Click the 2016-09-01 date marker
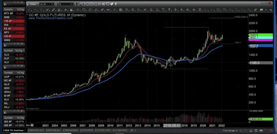 coord(172,125)
